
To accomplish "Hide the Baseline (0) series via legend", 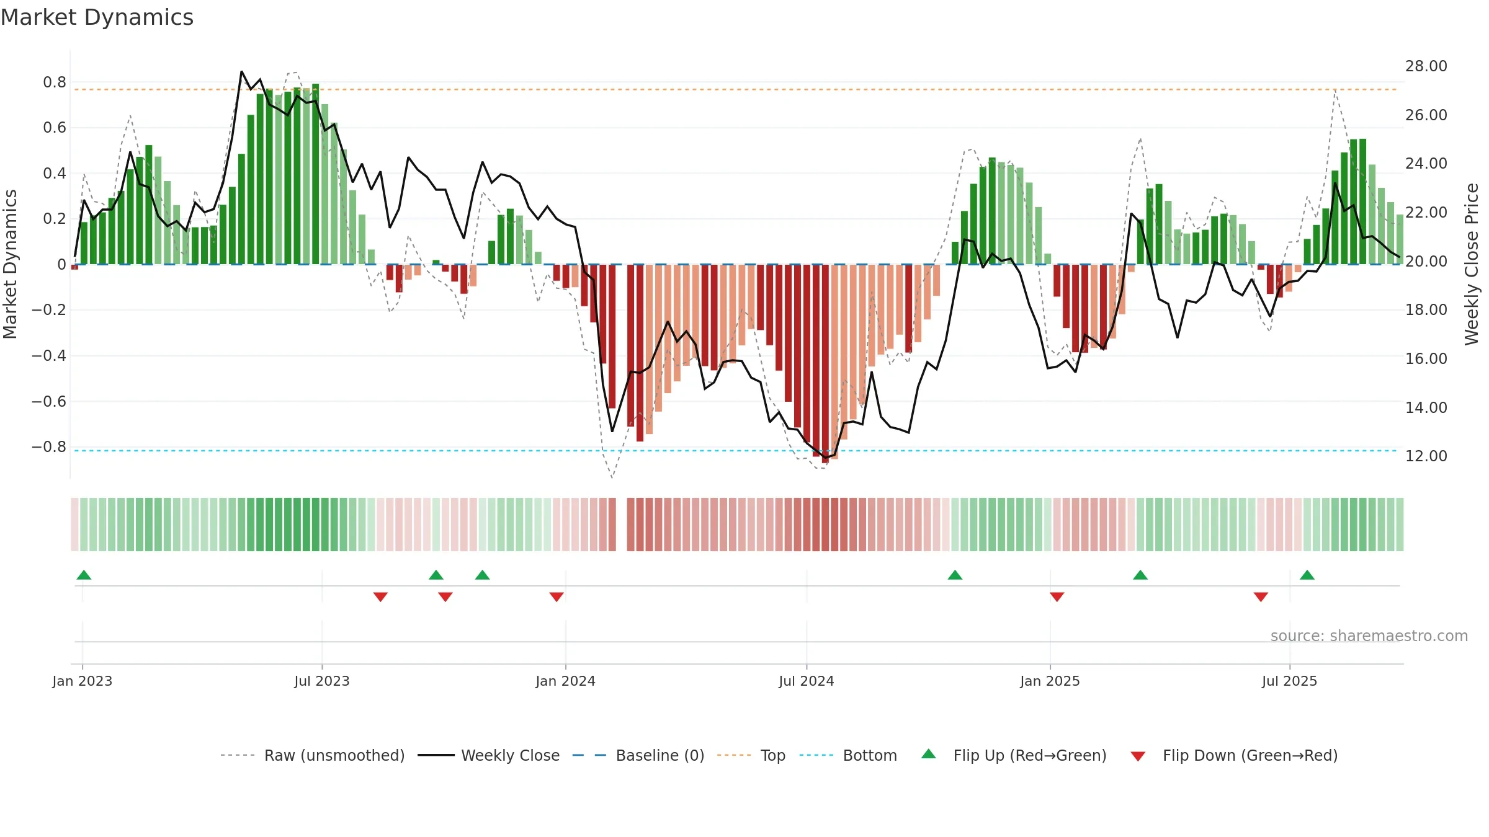I will click(638, 755).
